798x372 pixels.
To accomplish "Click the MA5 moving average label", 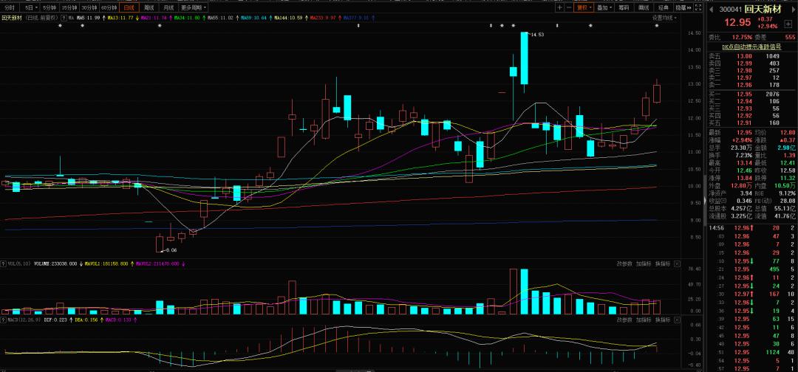I will pyautogui.click(x=89, y=18).
